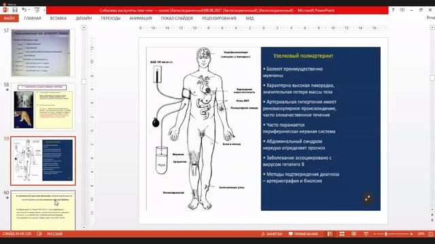This screenshot has height=244, width=435.
Task: Click the editing area scrollbar down arrow
Action: coord(432,209)
